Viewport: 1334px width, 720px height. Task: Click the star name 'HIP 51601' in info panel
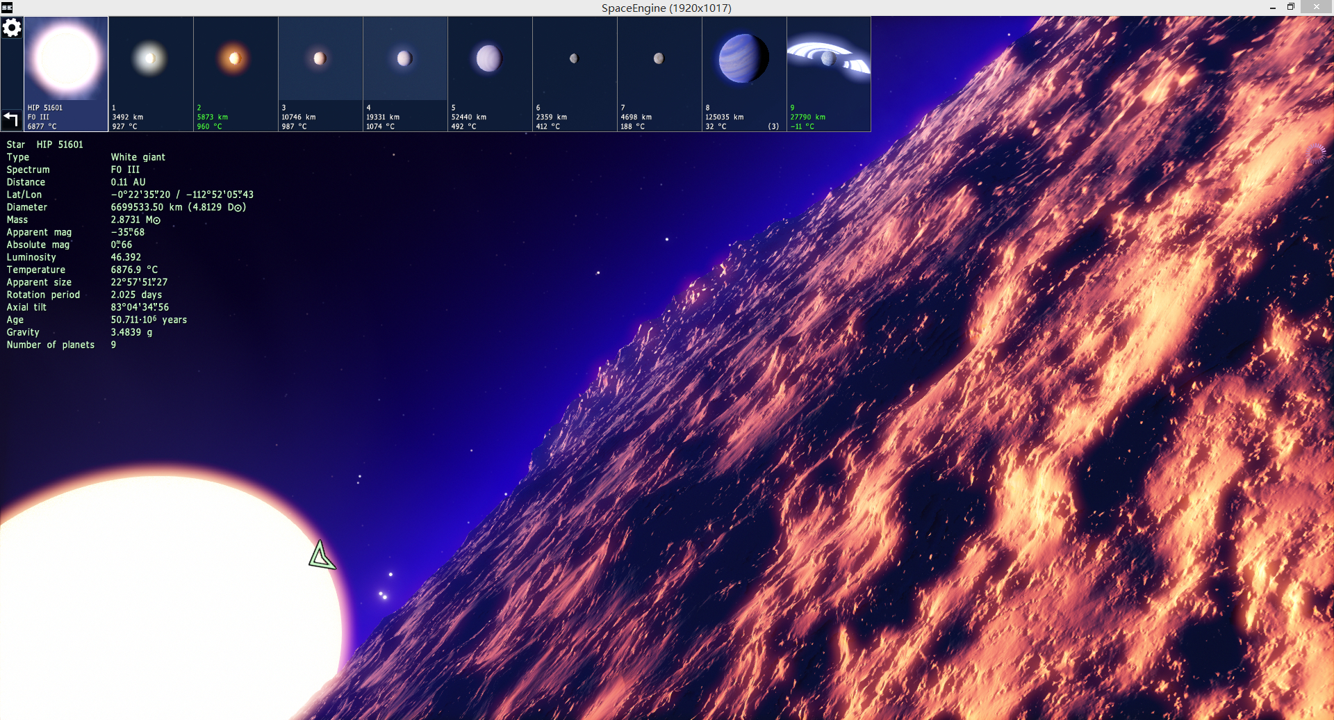coord(60,145)
